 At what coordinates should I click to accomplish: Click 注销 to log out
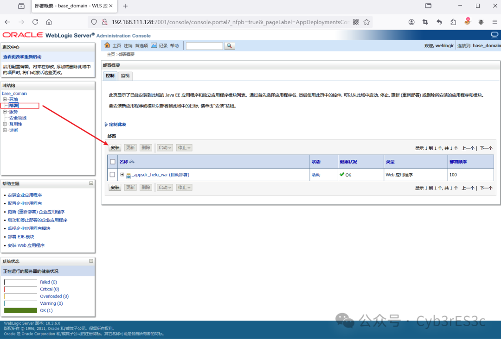click(x=128, y=45)
